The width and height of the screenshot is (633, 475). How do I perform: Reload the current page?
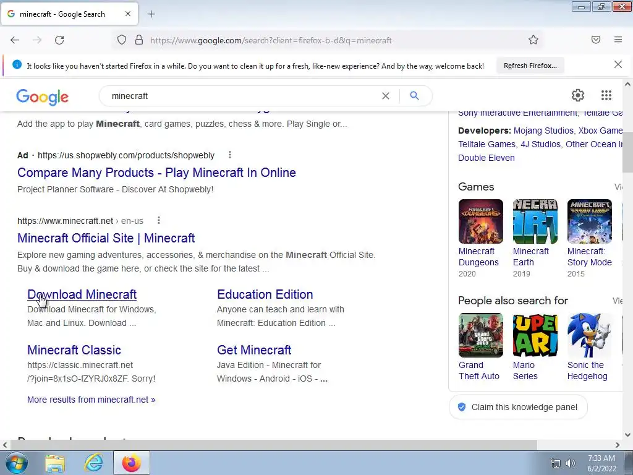click(59, 40)
